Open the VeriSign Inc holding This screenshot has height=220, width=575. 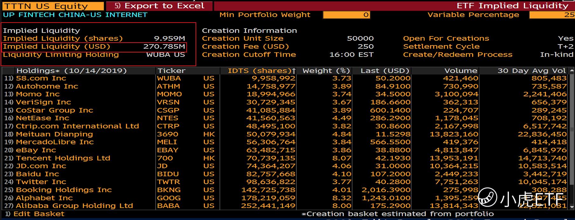tap(285, 102)
